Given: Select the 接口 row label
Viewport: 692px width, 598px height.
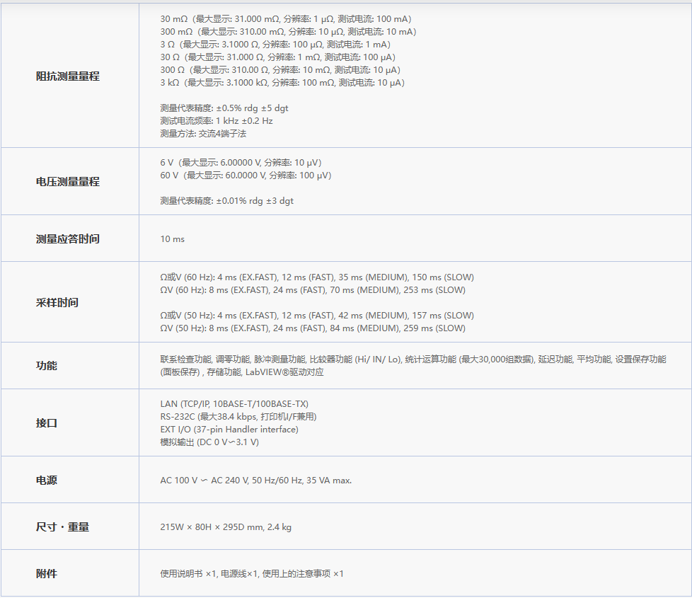Looking at the screenshot, I should coord(47,423).
